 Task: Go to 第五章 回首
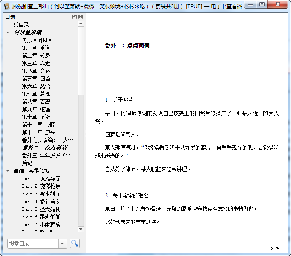[x=36, y=79]
